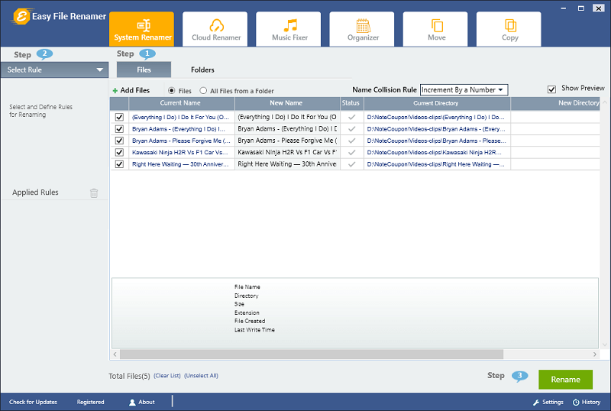Open About via the person icon

coord(132,402)
